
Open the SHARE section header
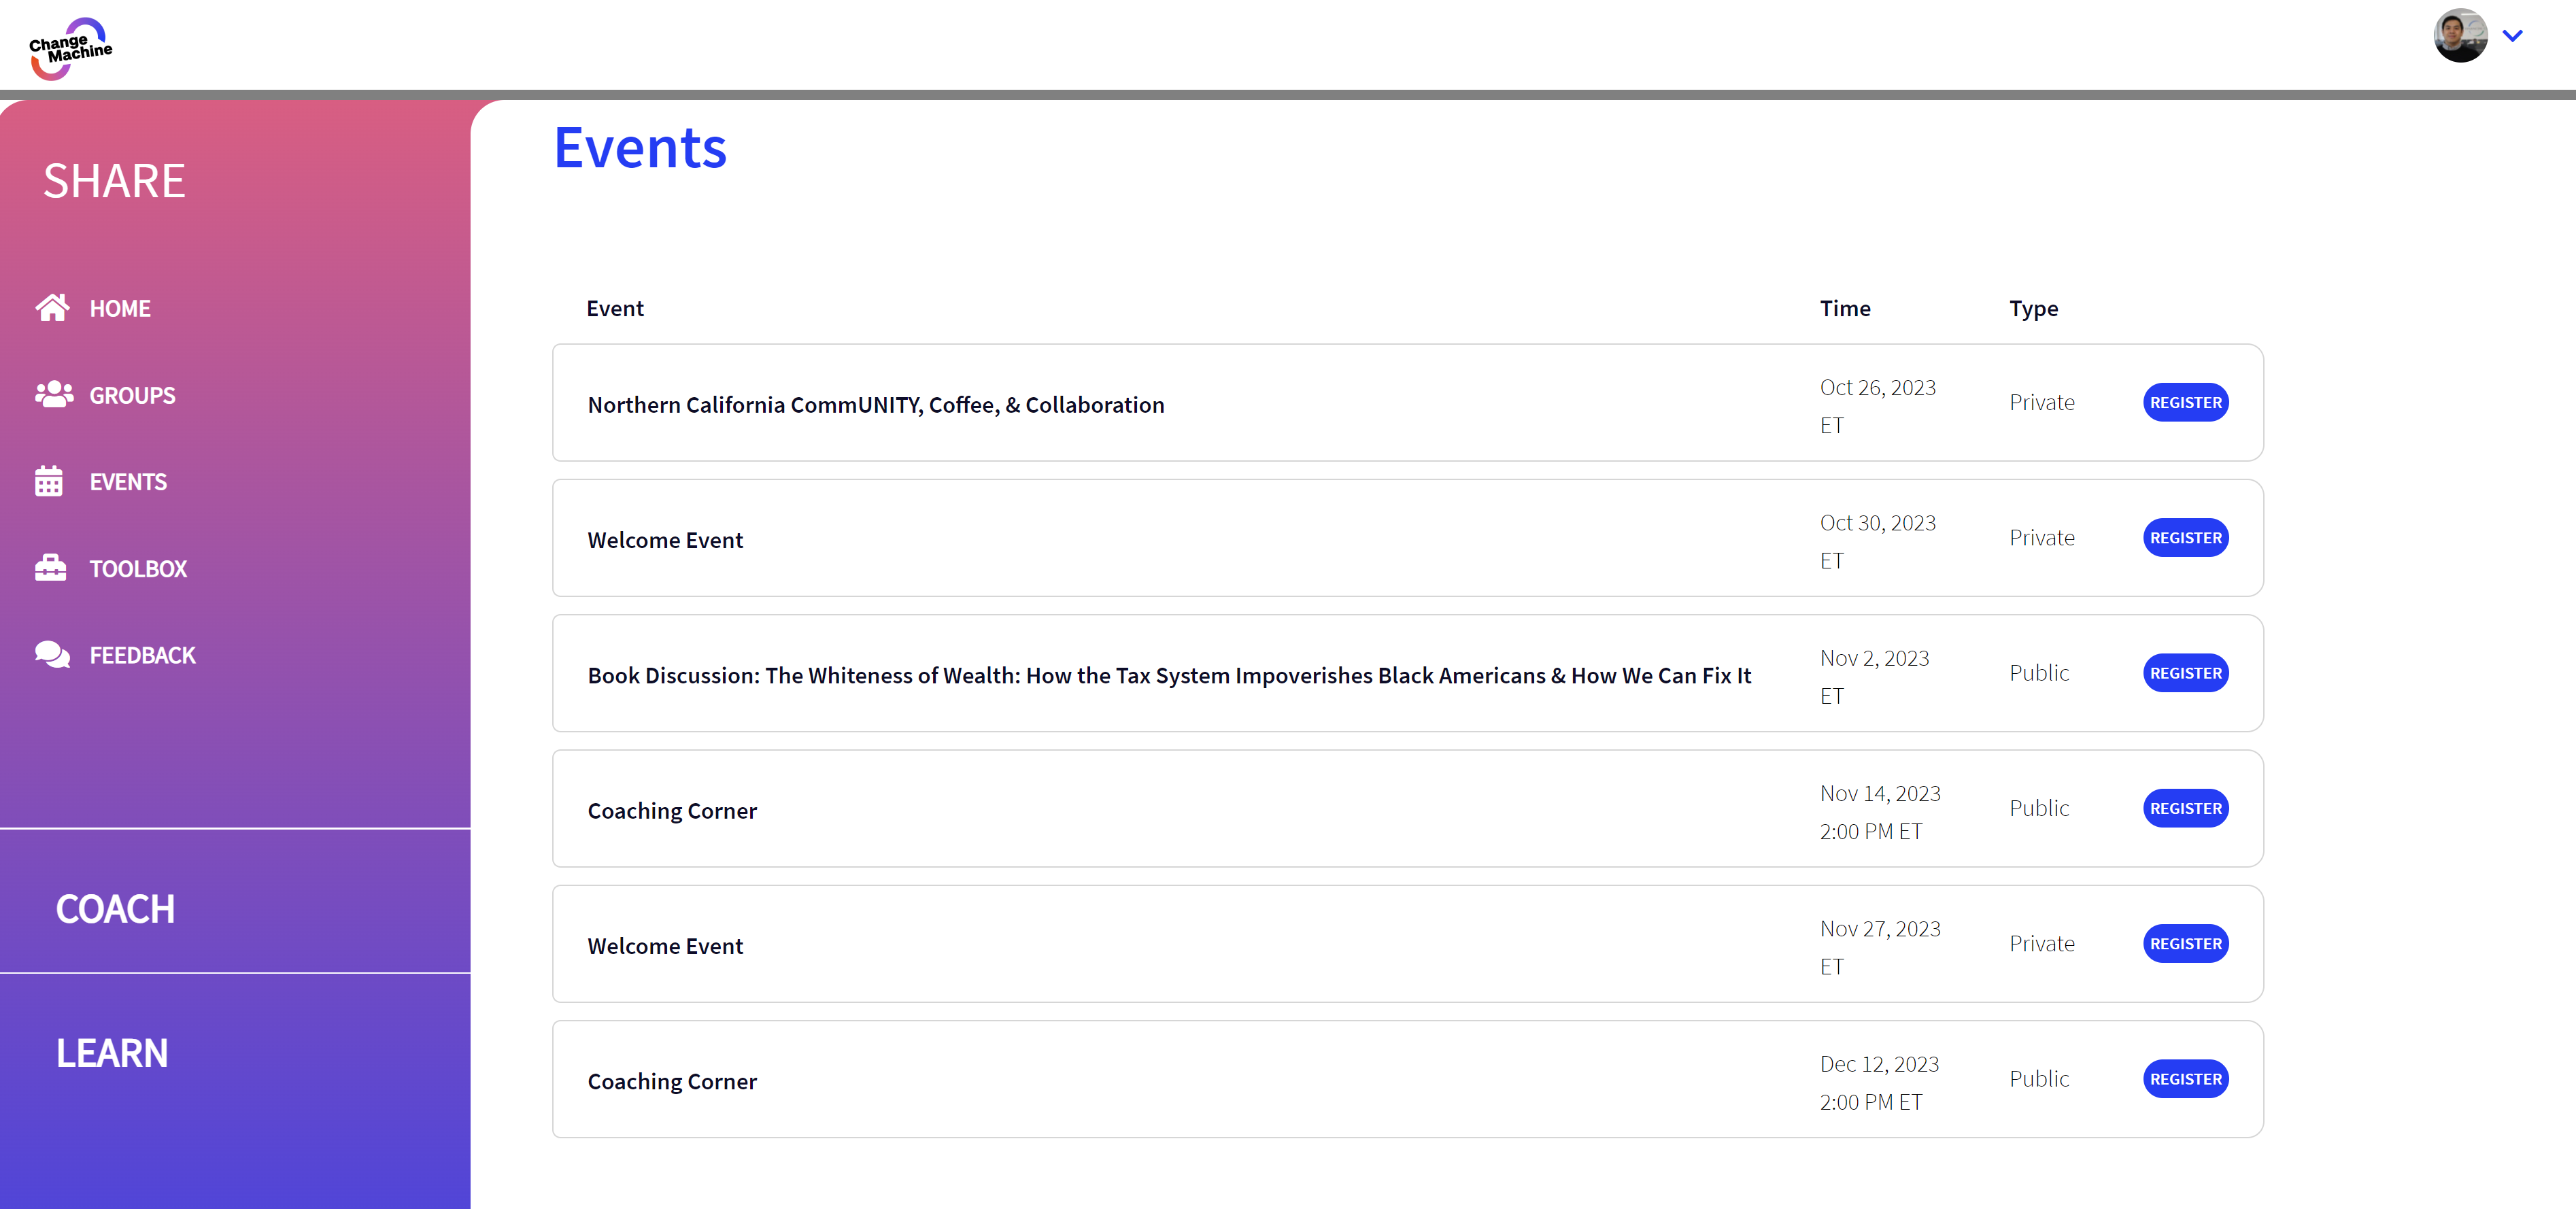[114, 181]
